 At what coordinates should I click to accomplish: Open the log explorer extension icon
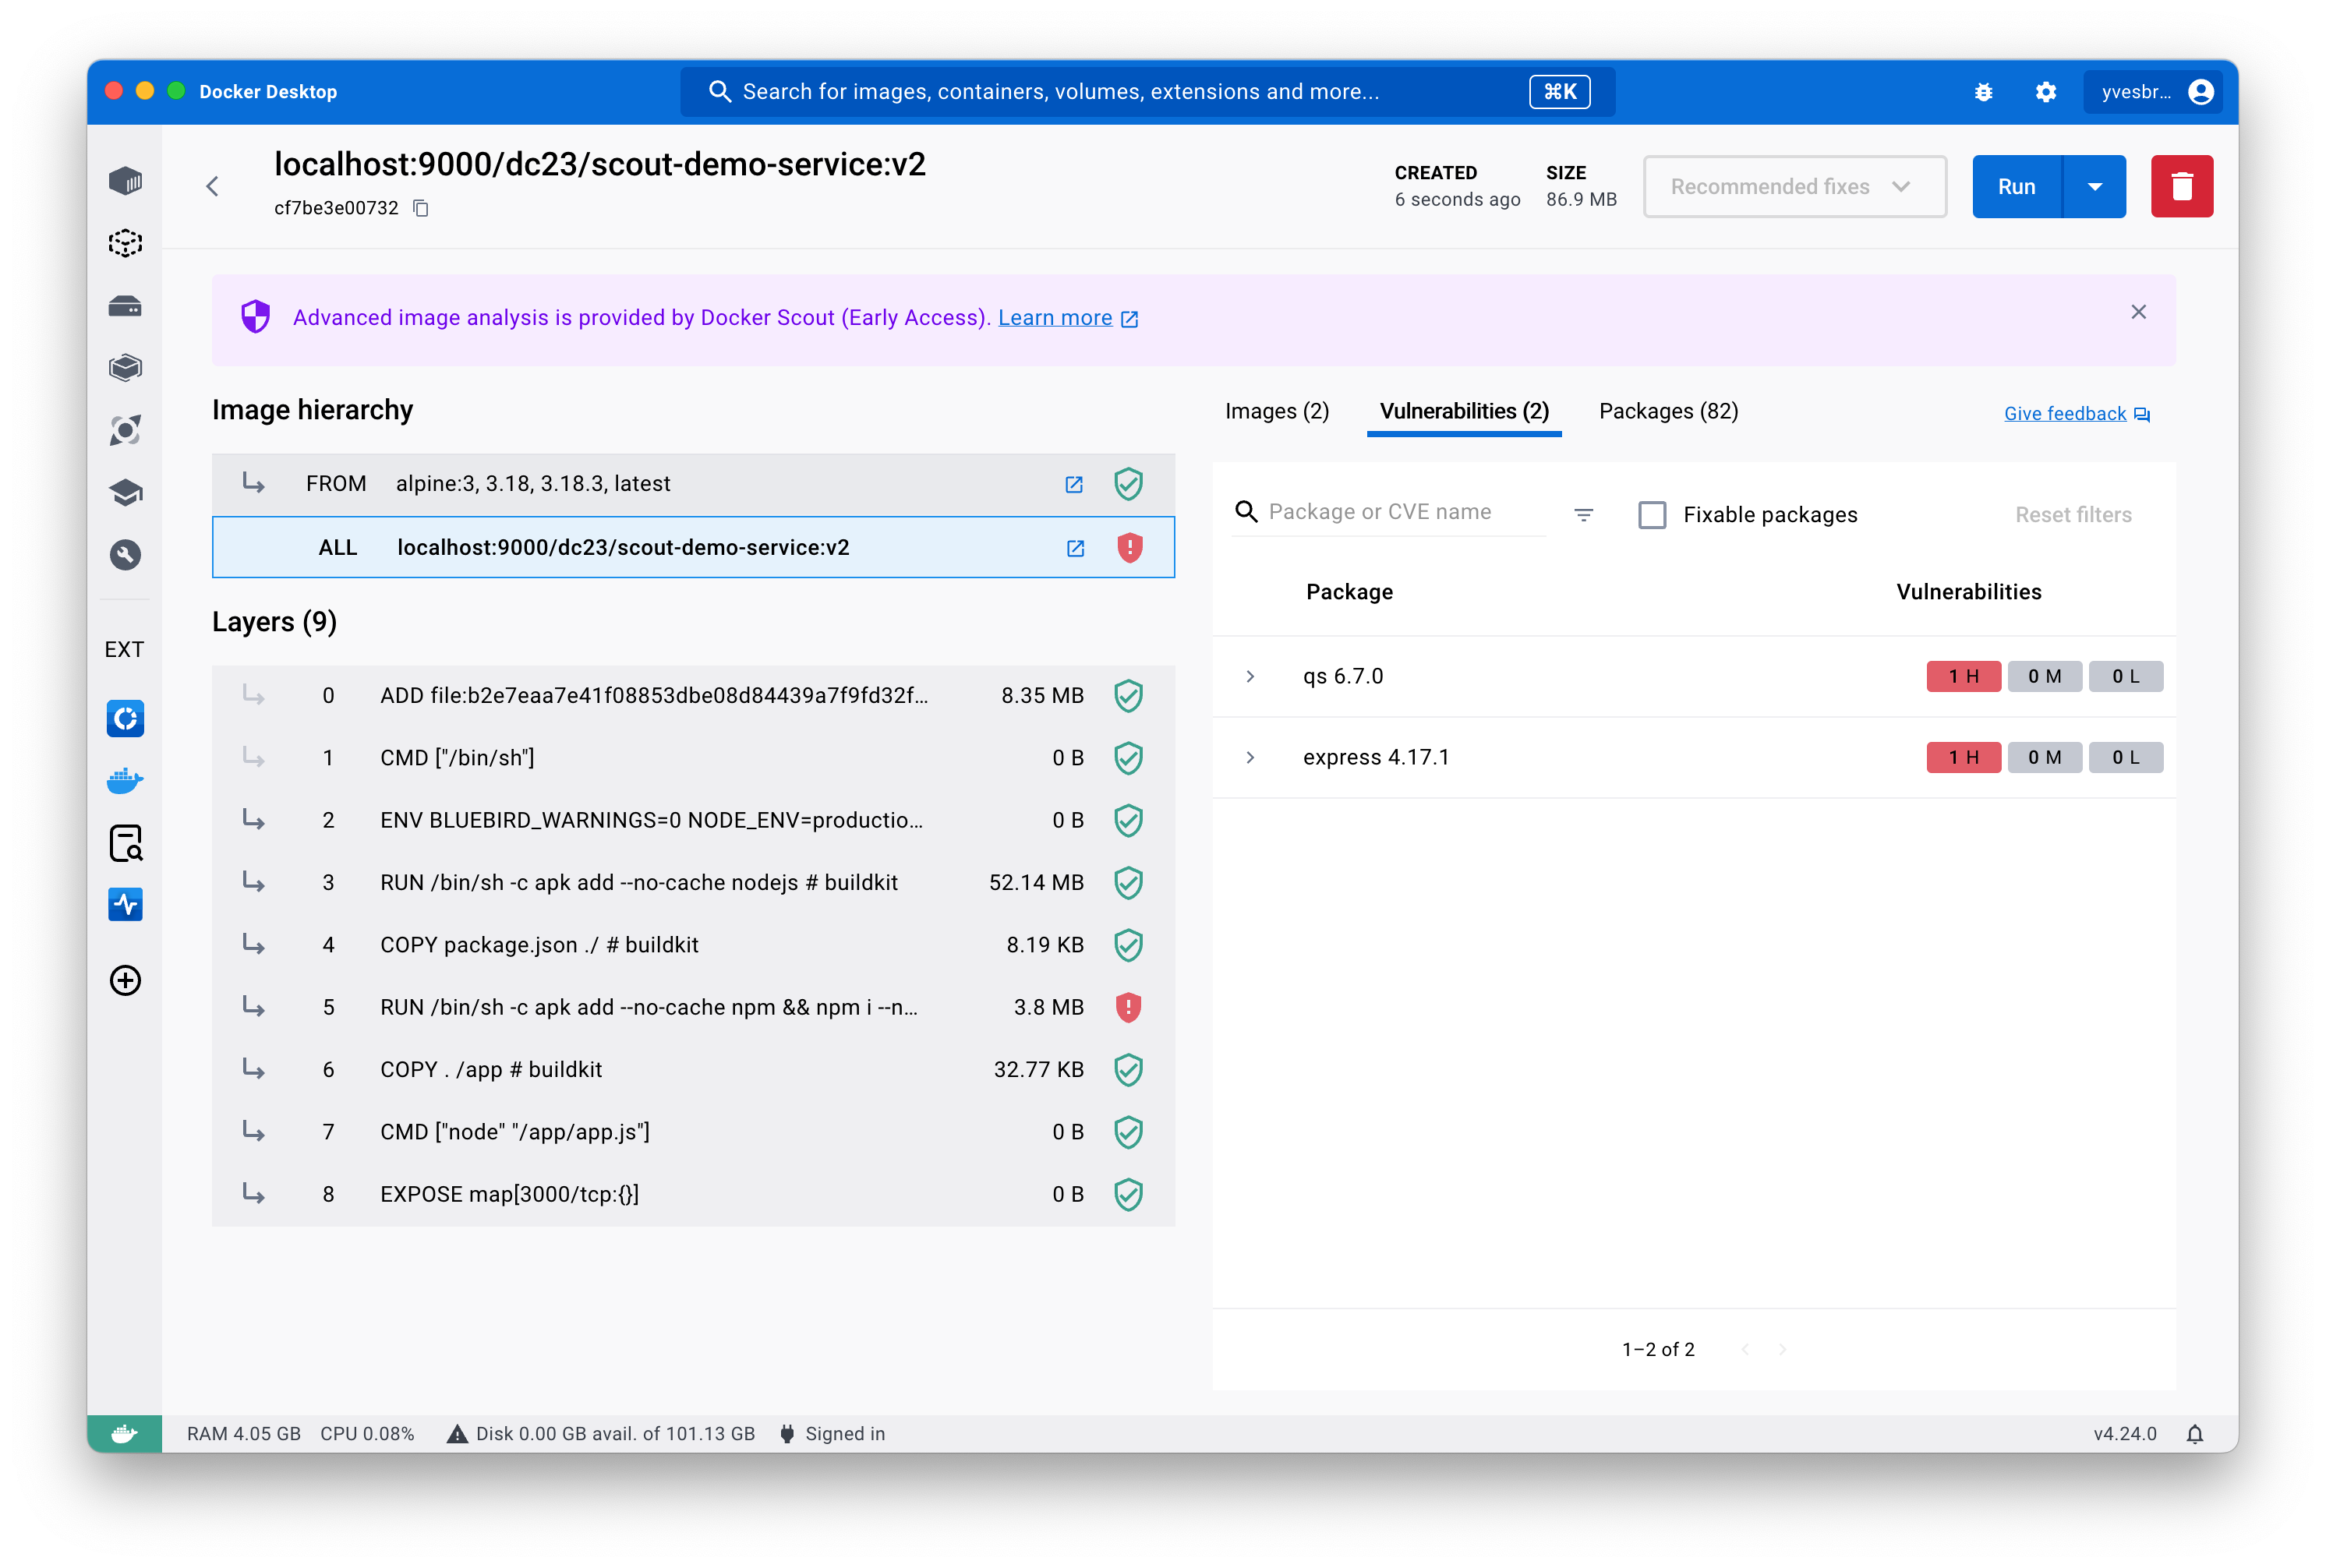[126, 843]
